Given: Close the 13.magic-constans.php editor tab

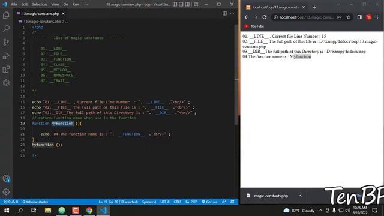Looking at the screenshot, I should [x=63, y=13].
